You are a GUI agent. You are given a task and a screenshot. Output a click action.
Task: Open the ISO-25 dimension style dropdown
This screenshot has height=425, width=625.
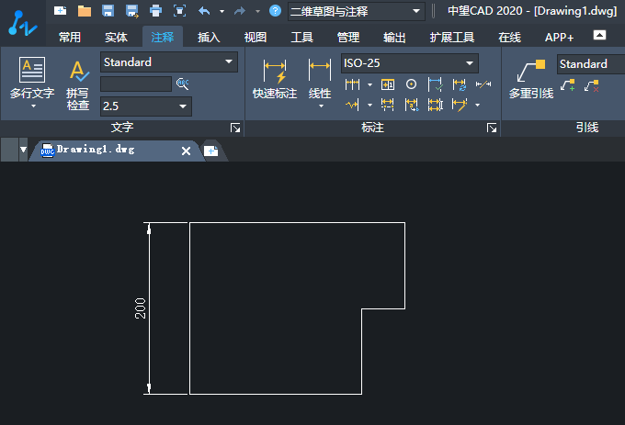coord(409,63)
